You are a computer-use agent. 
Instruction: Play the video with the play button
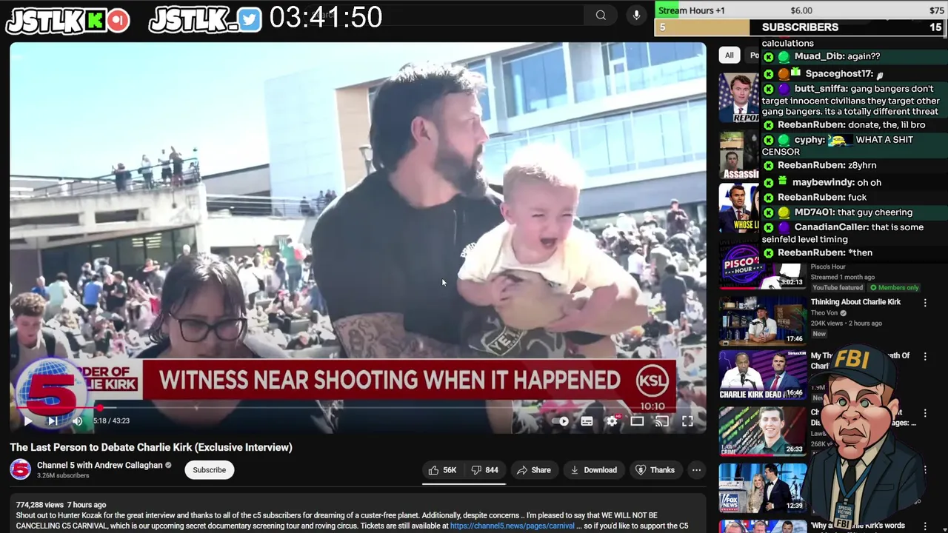[x=27, y=420]
